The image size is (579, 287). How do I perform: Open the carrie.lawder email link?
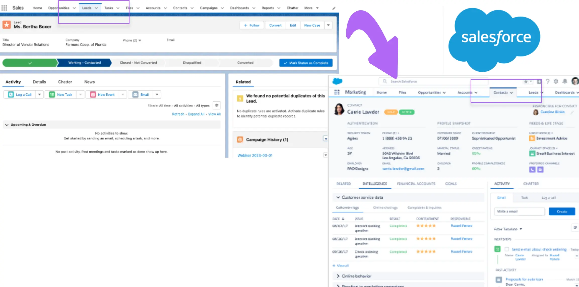click(x=403, y=169)
